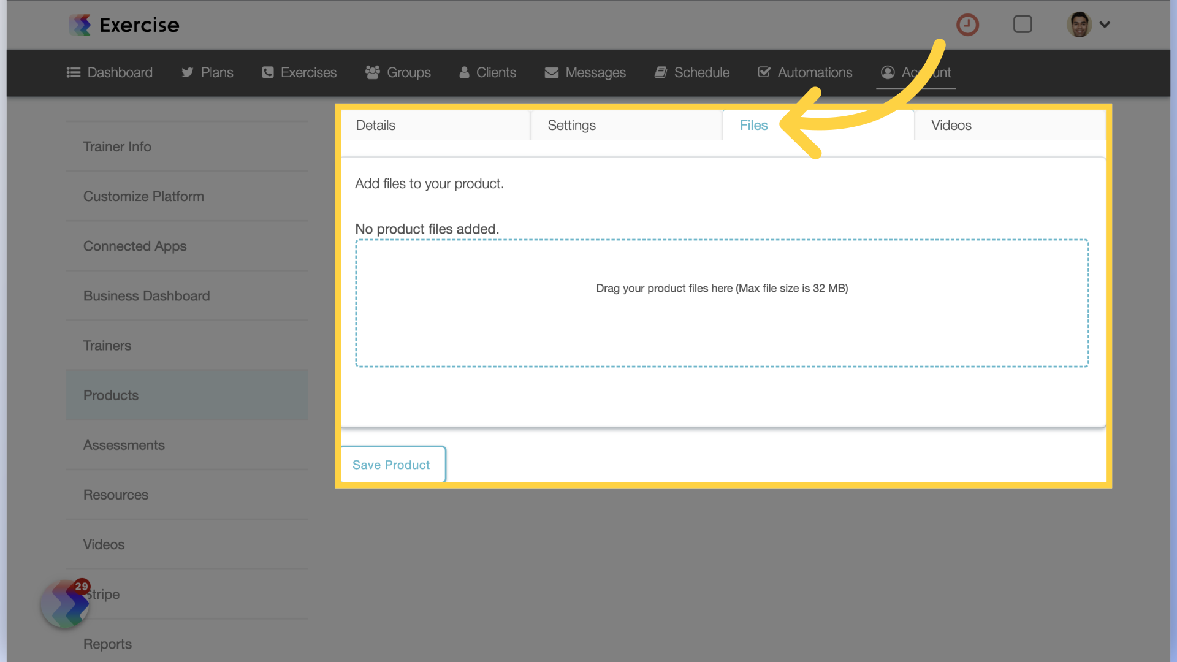The width and height of the screenshot is (1177, 662).
Task: Click the file upload drag area
Action: click(722, 302)
